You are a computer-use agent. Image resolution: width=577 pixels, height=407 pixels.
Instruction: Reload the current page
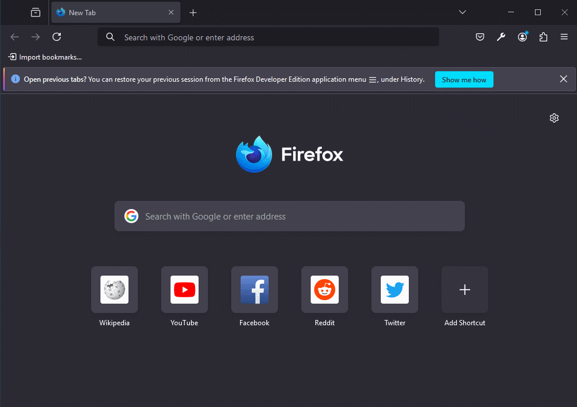57,37
